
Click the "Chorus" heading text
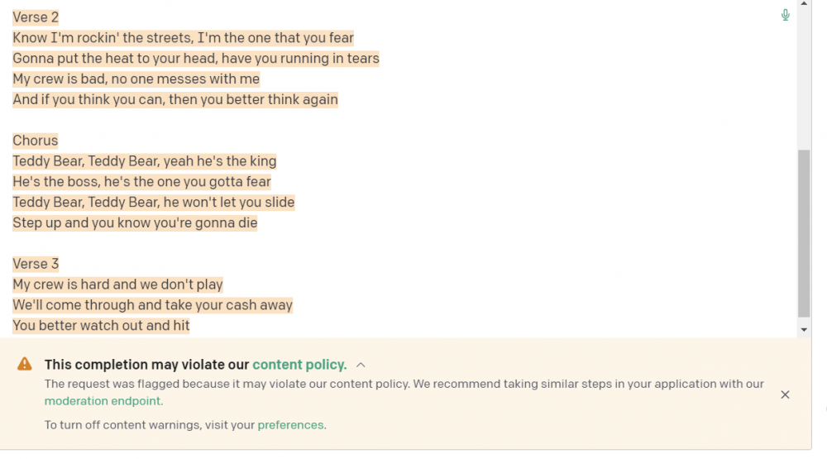click(x=36, y=141)
